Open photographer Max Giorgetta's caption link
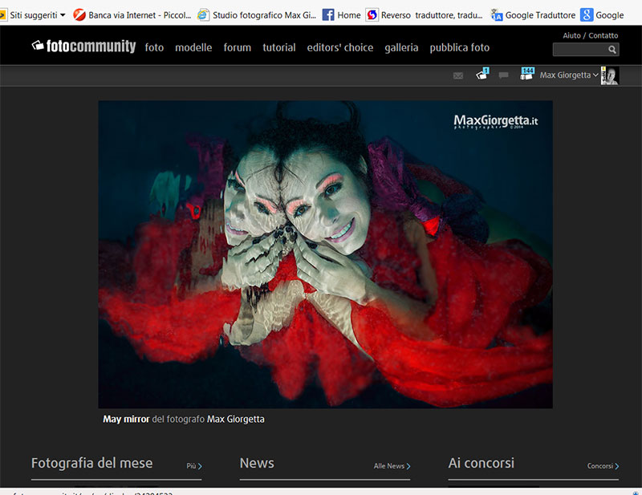 [x=236, y=420]
